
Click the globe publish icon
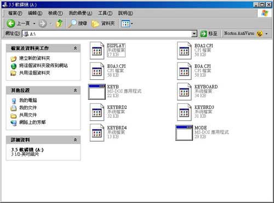point(14,66)
